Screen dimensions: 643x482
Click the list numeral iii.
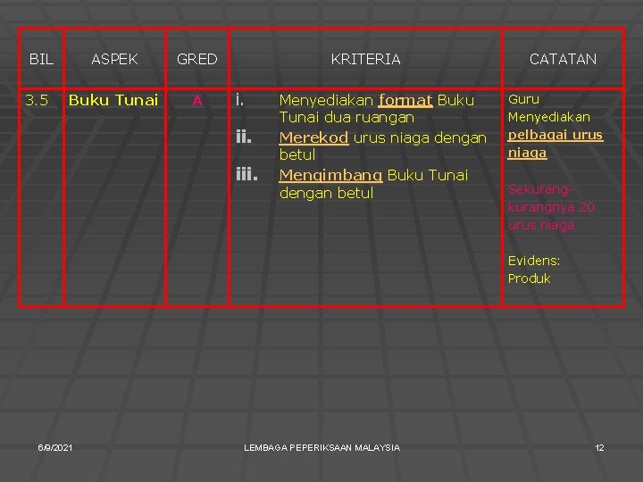246,174
